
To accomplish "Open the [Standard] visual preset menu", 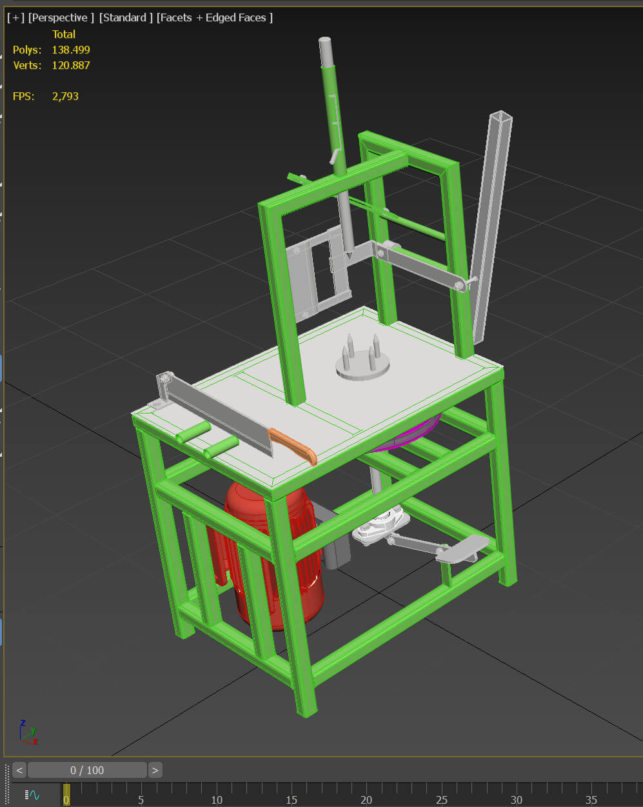I will tap(126, 17).
